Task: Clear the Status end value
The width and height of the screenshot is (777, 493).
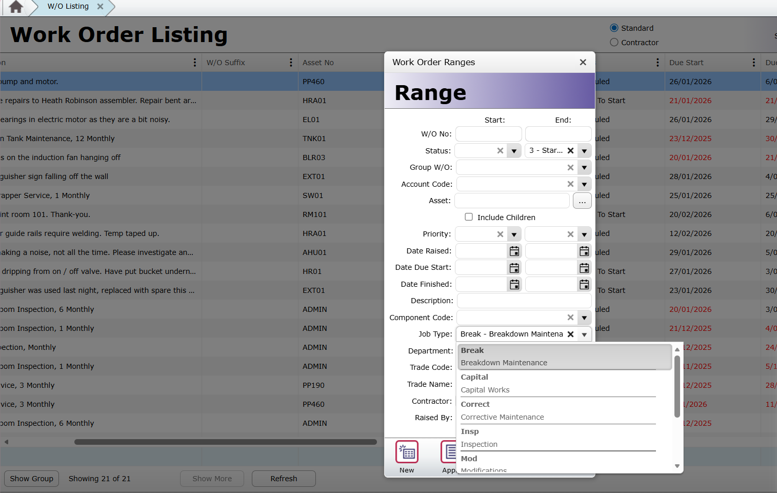Action: point(570,151)
